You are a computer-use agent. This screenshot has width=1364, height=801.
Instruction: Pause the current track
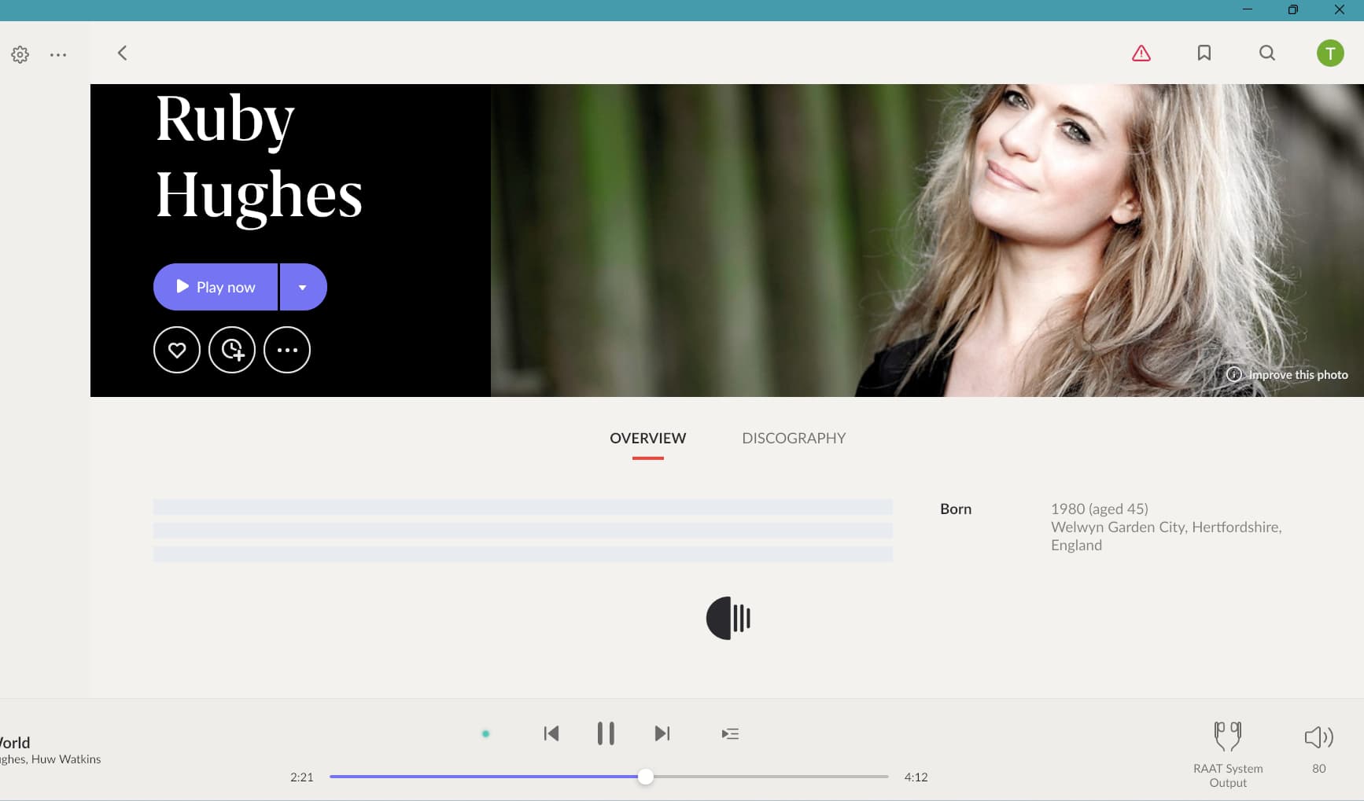606,733
